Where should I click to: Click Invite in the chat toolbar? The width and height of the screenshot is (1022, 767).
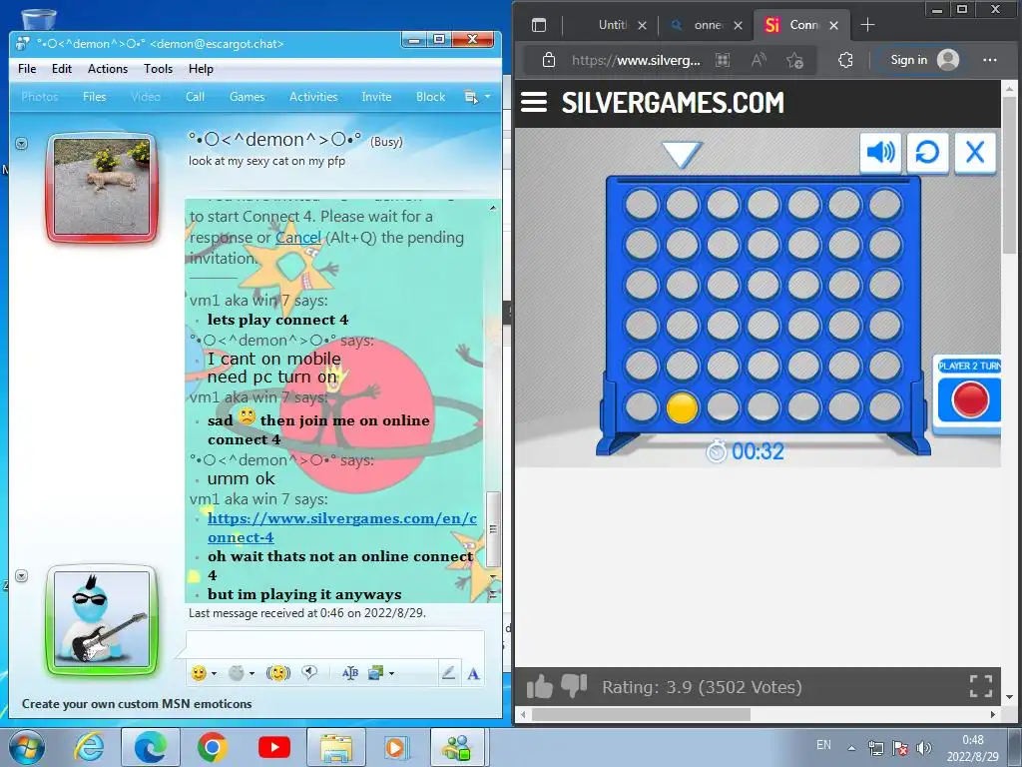[x=376, y=97]
